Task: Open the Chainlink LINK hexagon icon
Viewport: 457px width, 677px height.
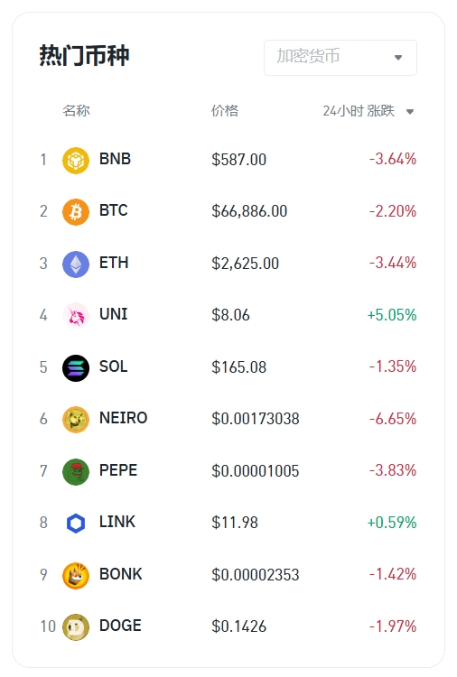Action: 76,524
